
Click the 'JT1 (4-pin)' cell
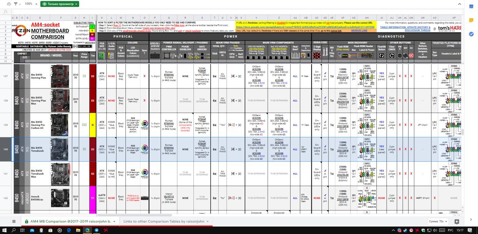[x=422, y=125]
